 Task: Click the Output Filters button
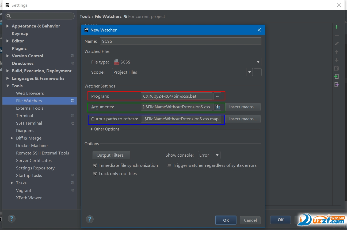111,155
